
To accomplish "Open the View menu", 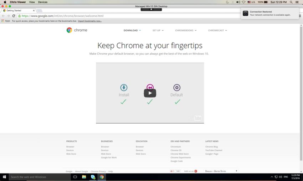I will point(32,2).
